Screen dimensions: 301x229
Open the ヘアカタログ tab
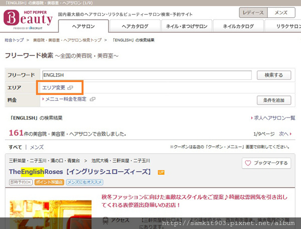click(135, 26)
